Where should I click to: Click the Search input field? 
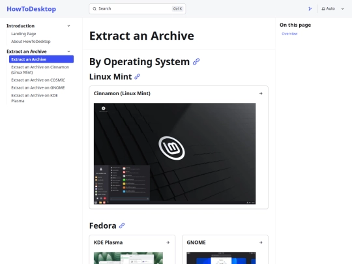(x=137, y=8)
